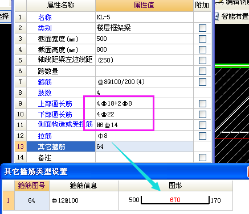Click the 上部通长筋 property name
Viewport: 249px width, 214px height.
[55, 104]
